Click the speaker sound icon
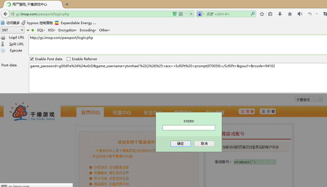Viewport: 327px width, 187px height. click(300, 14)
